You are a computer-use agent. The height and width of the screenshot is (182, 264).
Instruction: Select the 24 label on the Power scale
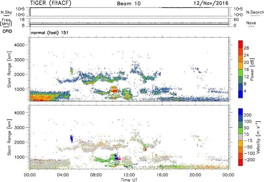(246, 55)
